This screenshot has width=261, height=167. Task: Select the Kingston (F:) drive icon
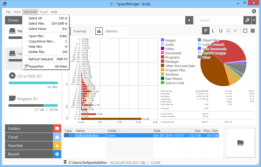[x=12, y=98]
